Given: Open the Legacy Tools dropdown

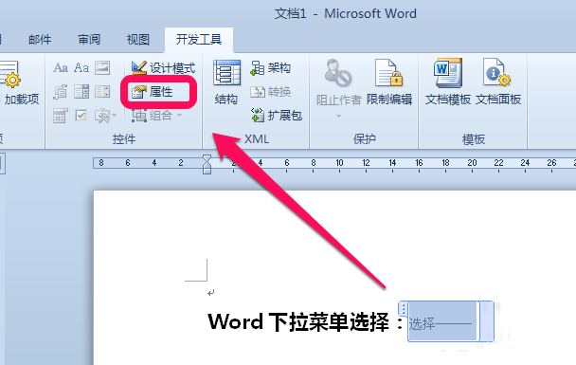Looking at the screenshot, I should pos(105,116).
